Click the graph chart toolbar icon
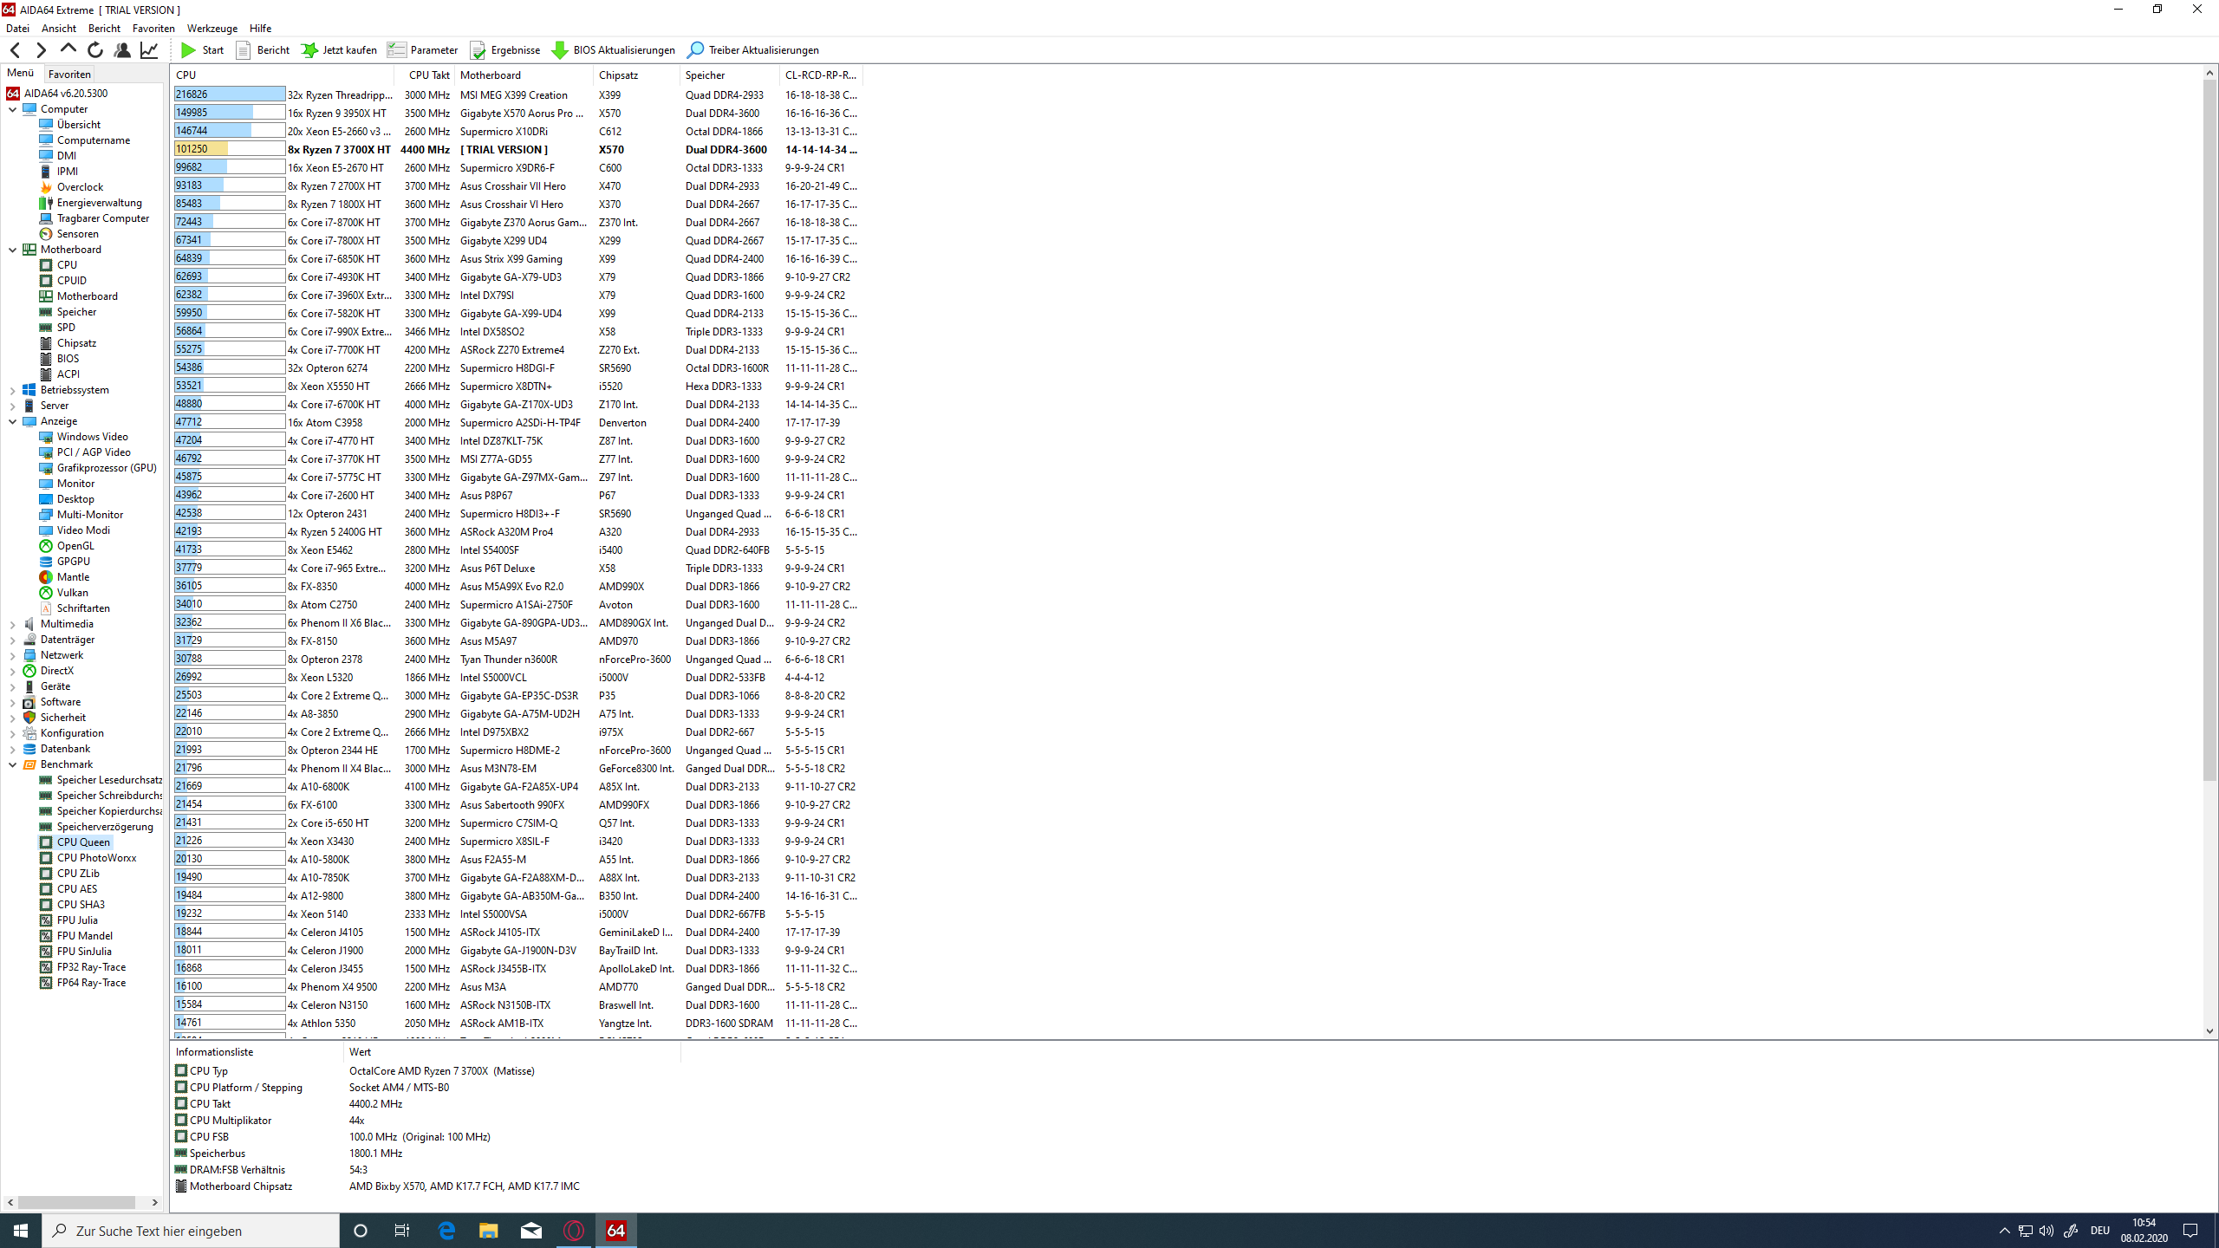This screenshot has height=1248, width=2219. click(149, 50)
